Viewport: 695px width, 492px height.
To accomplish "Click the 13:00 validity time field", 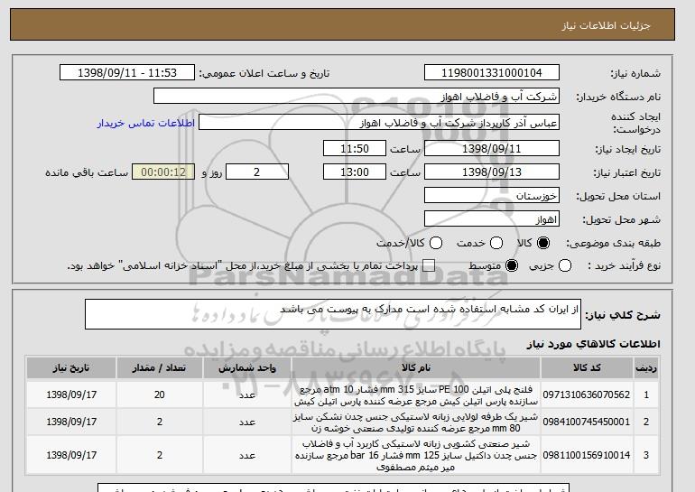I will tap(355, 172).
